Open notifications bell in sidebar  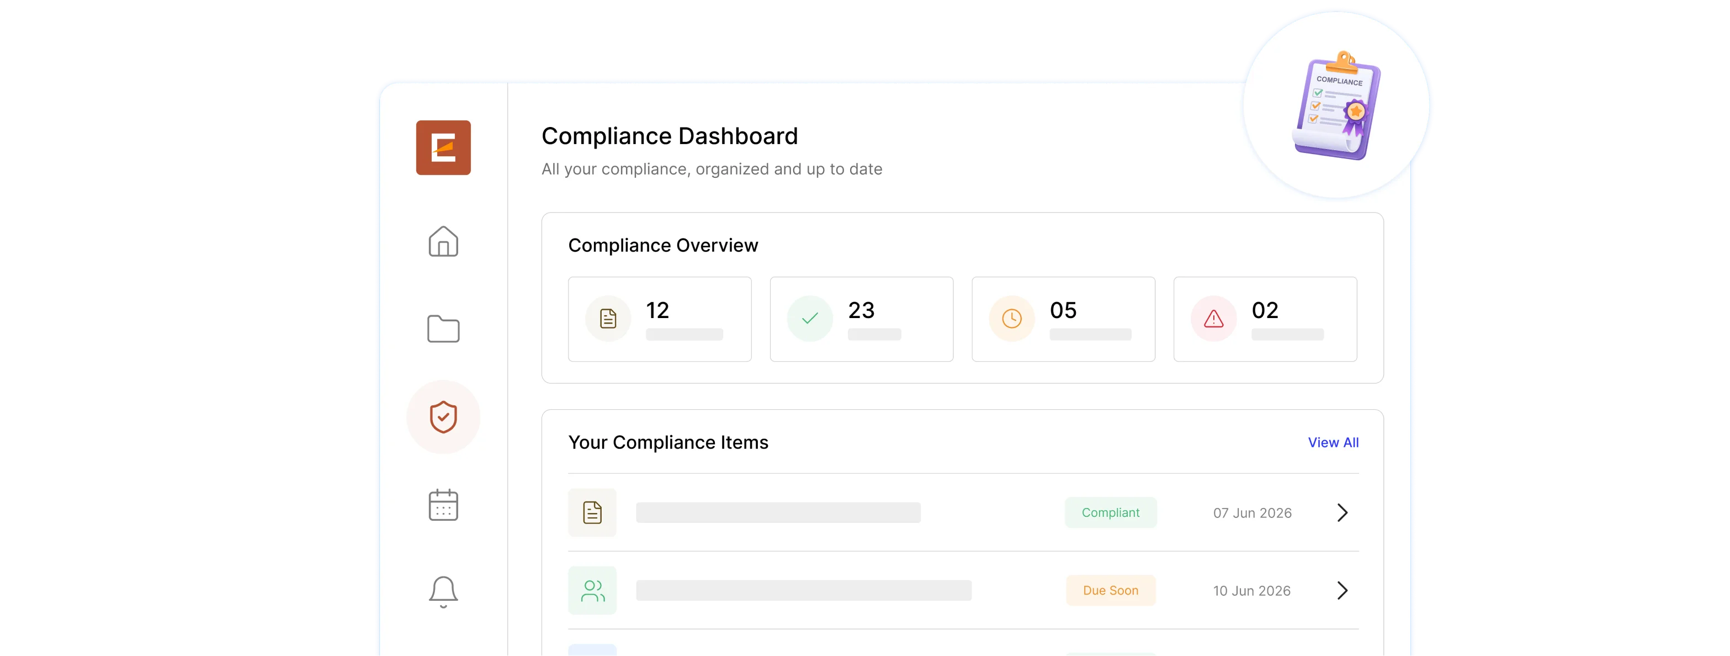(443, 592)
